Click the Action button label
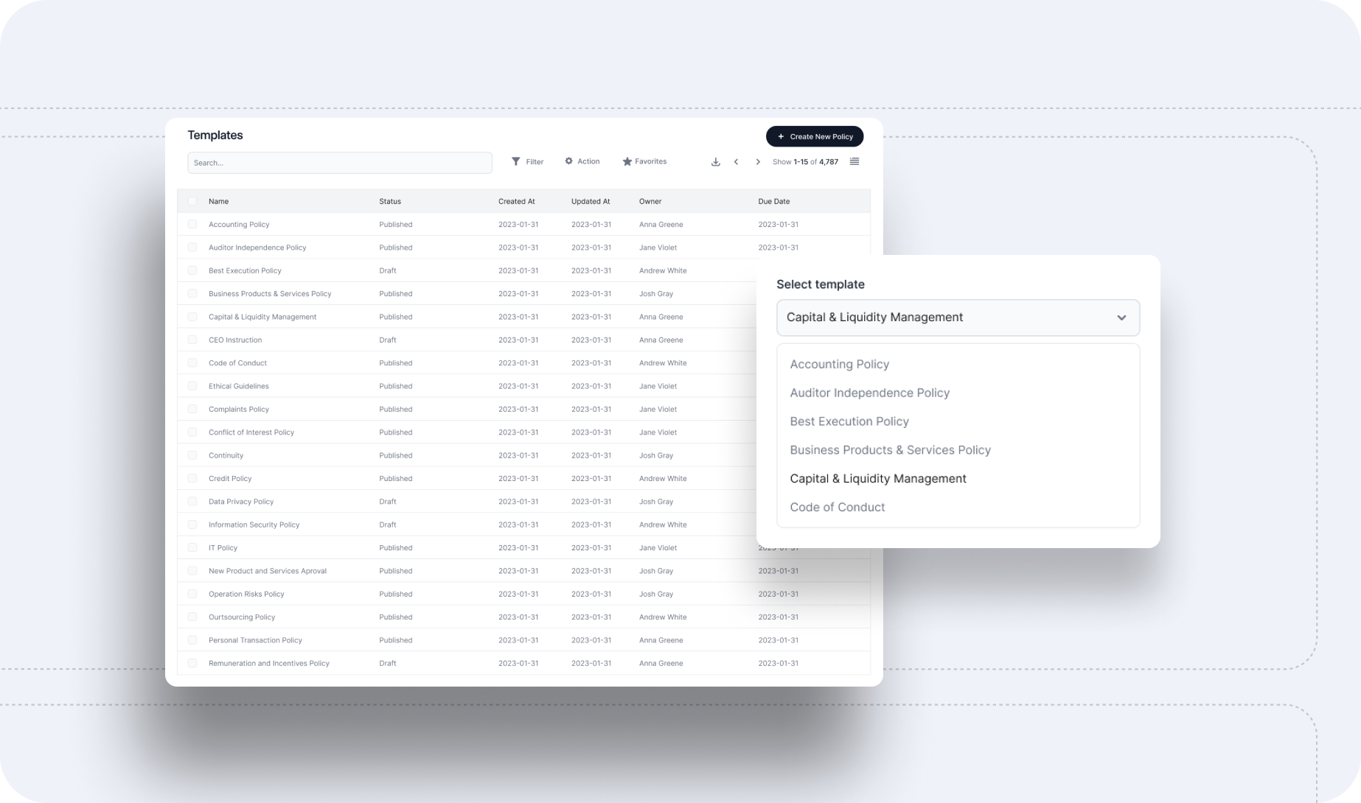This screenshot has height=803, width=1361. 588,161
